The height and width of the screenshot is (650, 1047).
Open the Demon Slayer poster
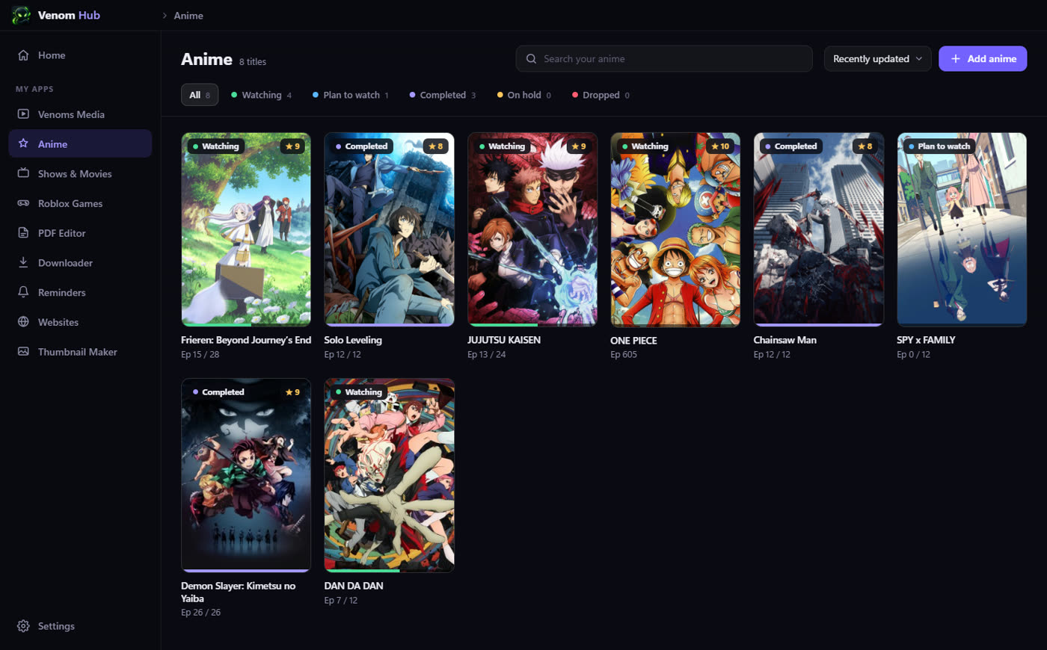246,475
